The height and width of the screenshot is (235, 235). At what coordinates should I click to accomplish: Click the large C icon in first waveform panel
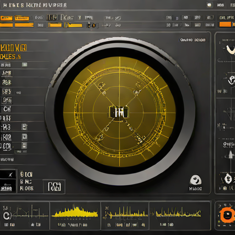click(x=7, y=216)
